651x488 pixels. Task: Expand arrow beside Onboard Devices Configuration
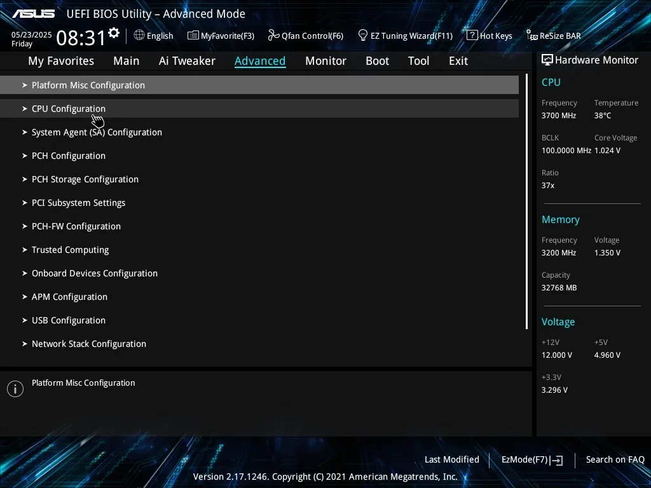point(25,273)
